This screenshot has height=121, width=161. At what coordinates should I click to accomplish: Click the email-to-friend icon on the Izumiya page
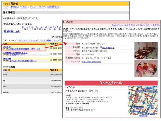tap(114, 25)
